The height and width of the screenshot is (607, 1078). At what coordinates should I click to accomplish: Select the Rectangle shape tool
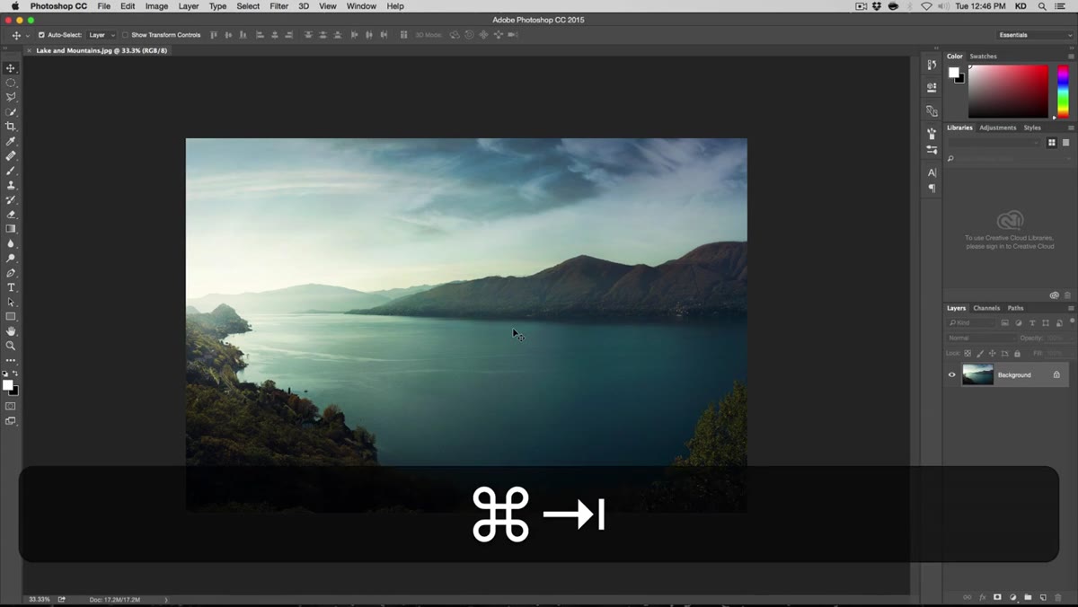tap(11, 316)
